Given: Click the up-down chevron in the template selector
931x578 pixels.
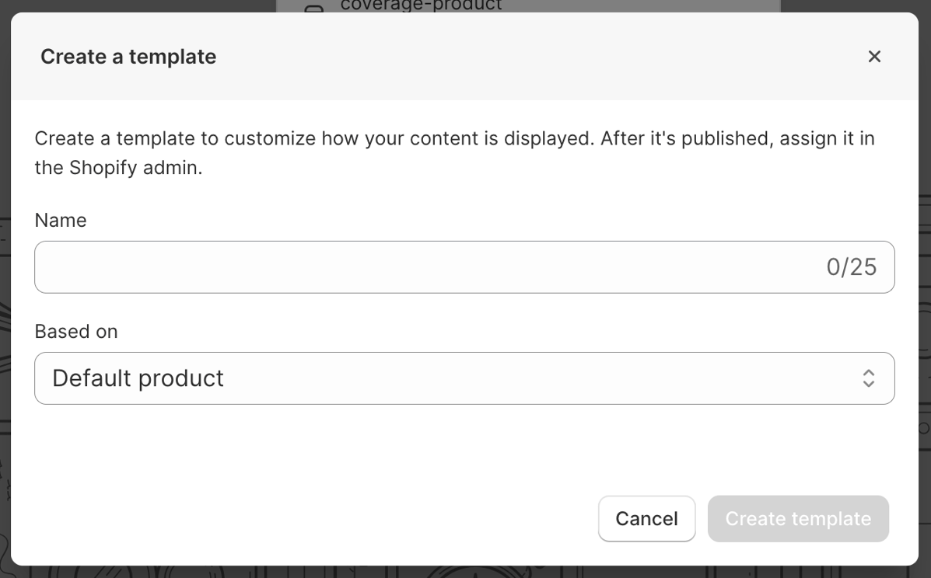Looking at the screenshot, I should (x=869, y=378).
